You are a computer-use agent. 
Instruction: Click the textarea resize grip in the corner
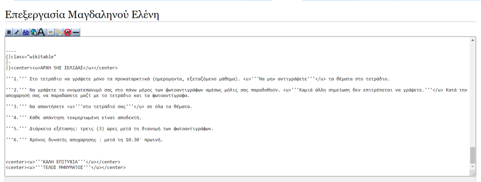click(473, 174)
